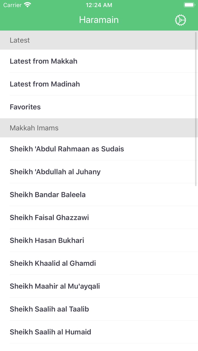Tap the battery indicator icon

pyautogui.click(x=189, y=5)
